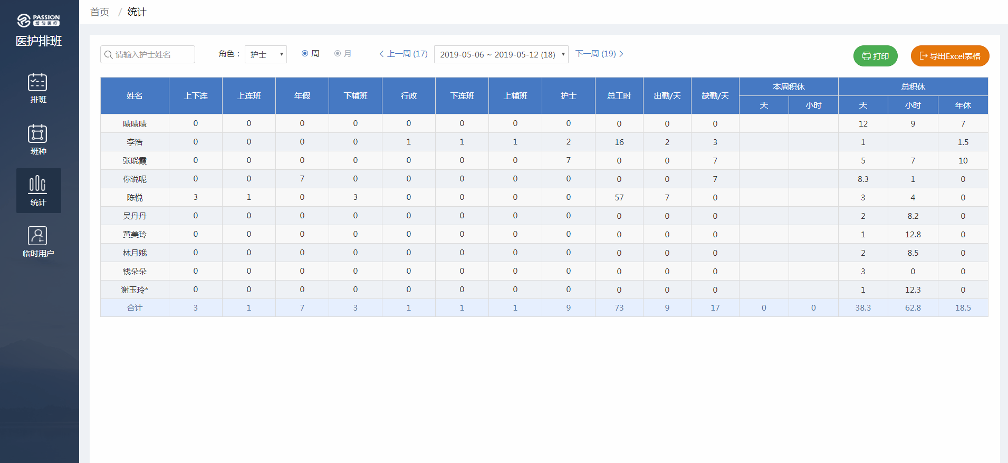Click the 姓名 column header
This screenshot has width=1008, height=463.
coord(135,96)
